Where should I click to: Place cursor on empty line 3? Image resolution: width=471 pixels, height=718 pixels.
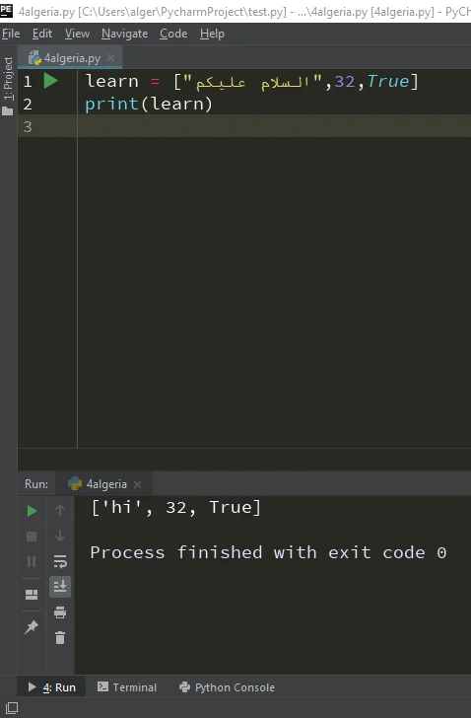pyautogui.click(x=274, y=126)
